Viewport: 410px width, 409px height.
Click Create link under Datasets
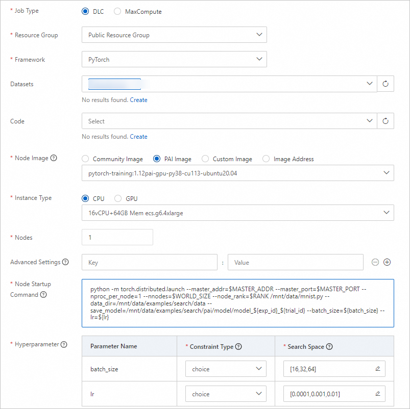[138, 100]
